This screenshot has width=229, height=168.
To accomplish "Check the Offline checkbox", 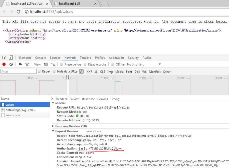I will click(112, 64).
